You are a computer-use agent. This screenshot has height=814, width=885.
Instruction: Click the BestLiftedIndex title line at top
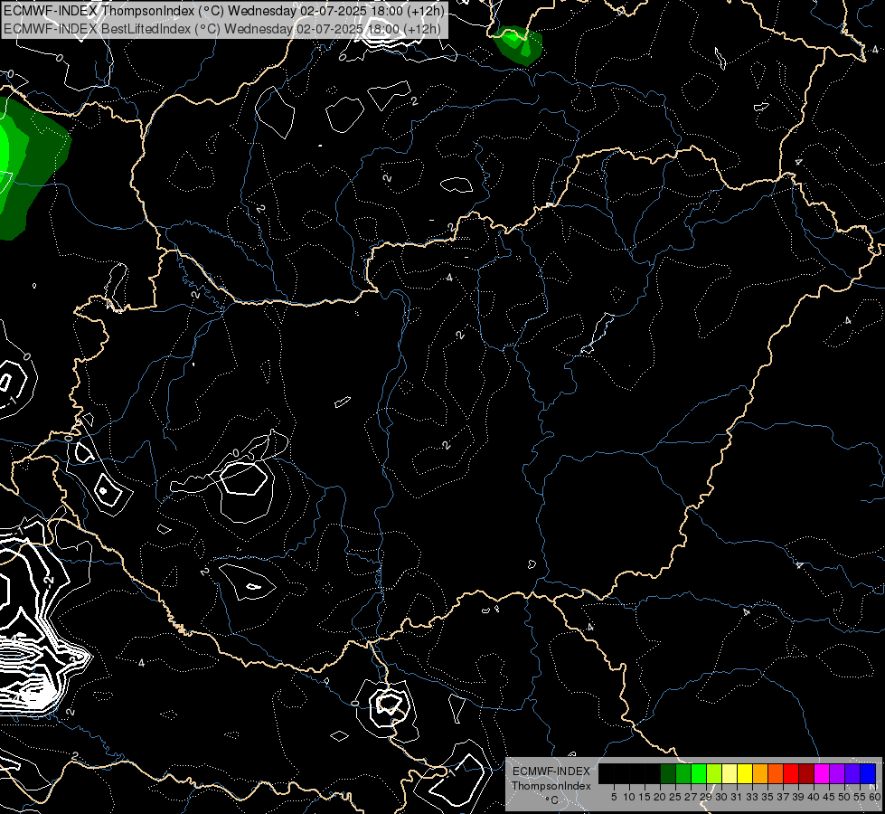[x=221, y=28]
